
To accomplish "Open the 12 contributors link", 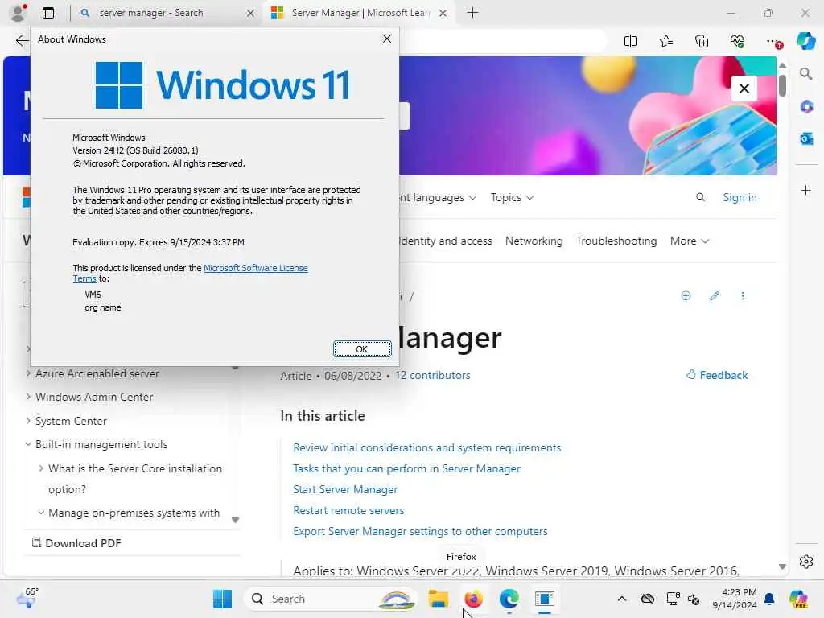I will [432, 375].
